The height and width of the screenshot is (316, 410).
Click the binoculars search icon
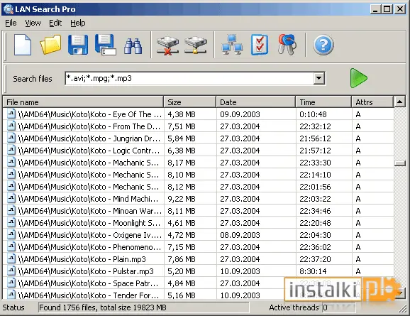tap(133, 46)
